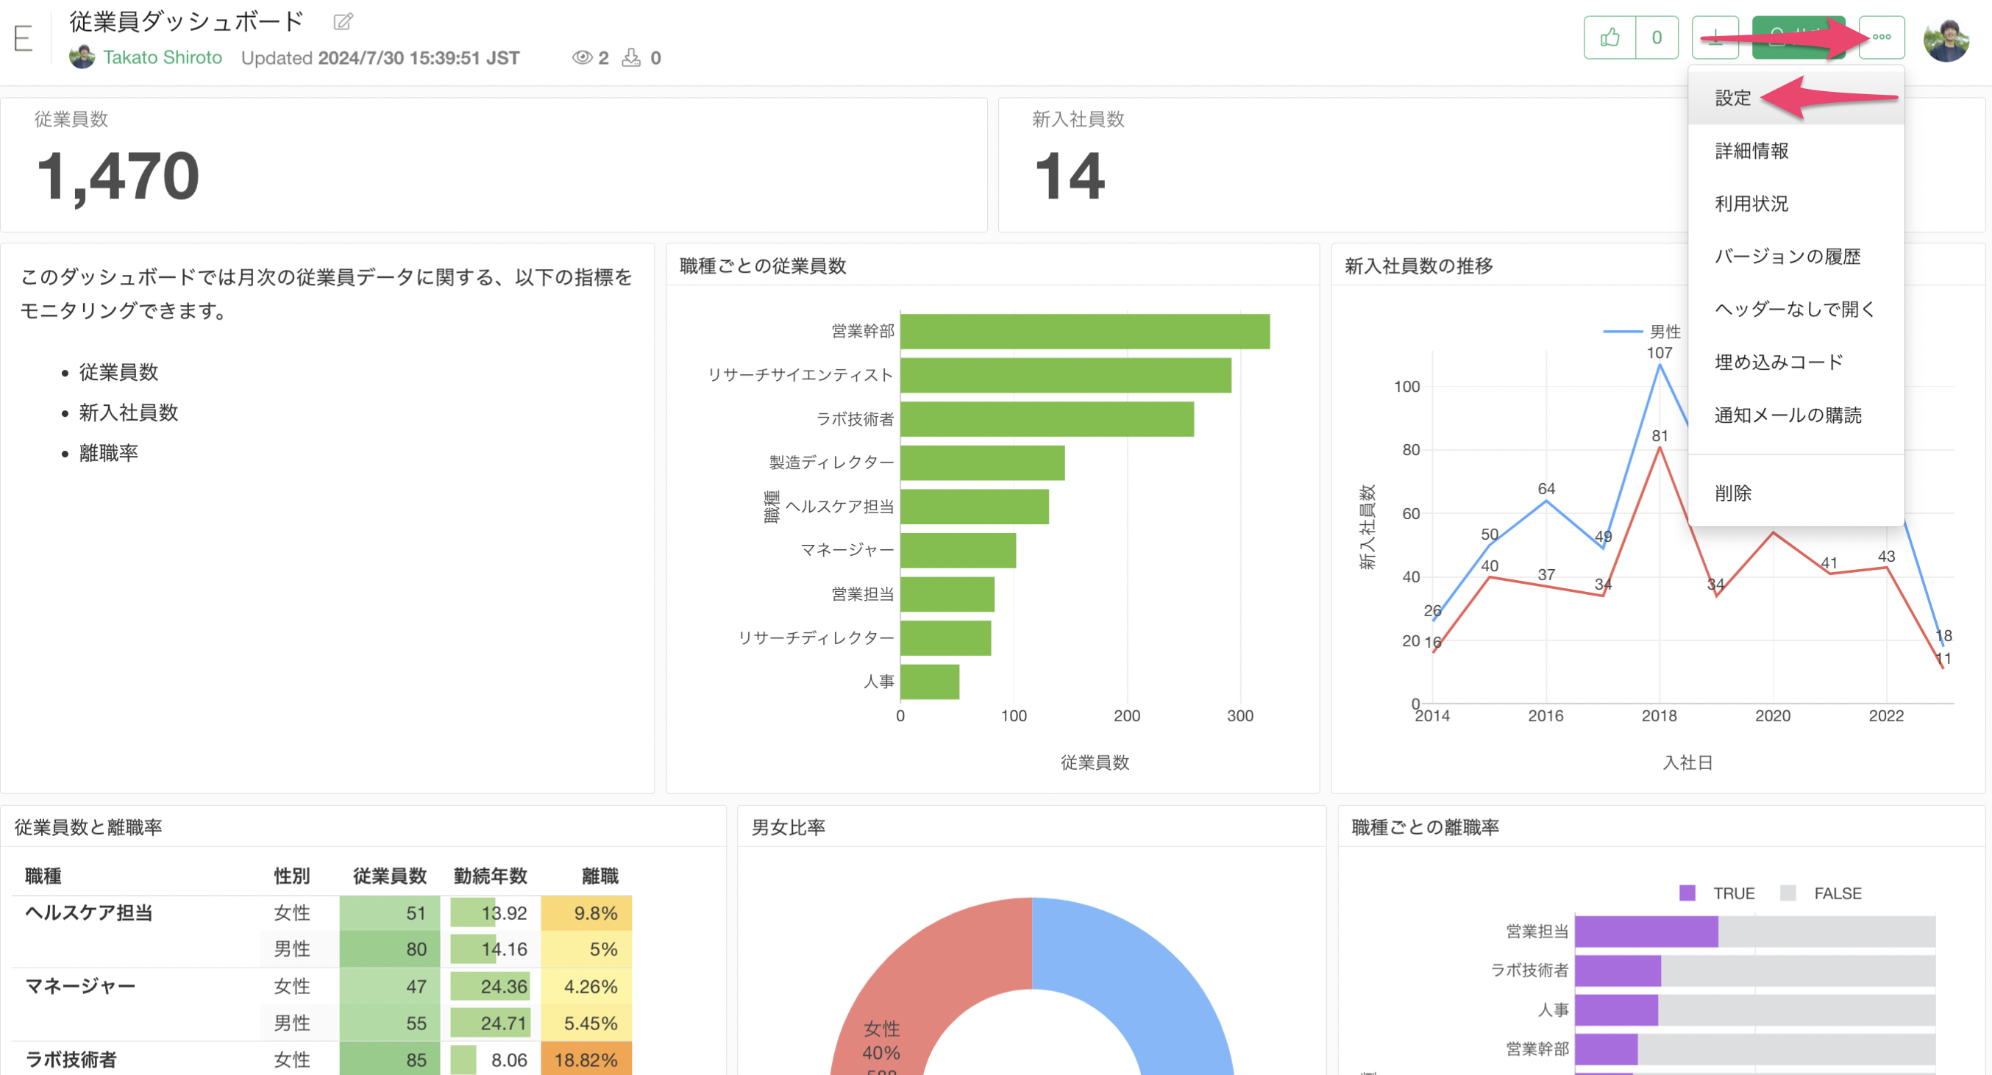Click the ヘルスケア担当 row label in table

point(89,913)
